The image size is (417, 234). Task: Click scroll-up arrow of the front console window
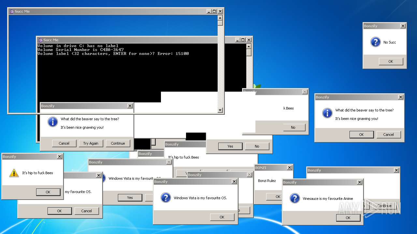(249, 46)
